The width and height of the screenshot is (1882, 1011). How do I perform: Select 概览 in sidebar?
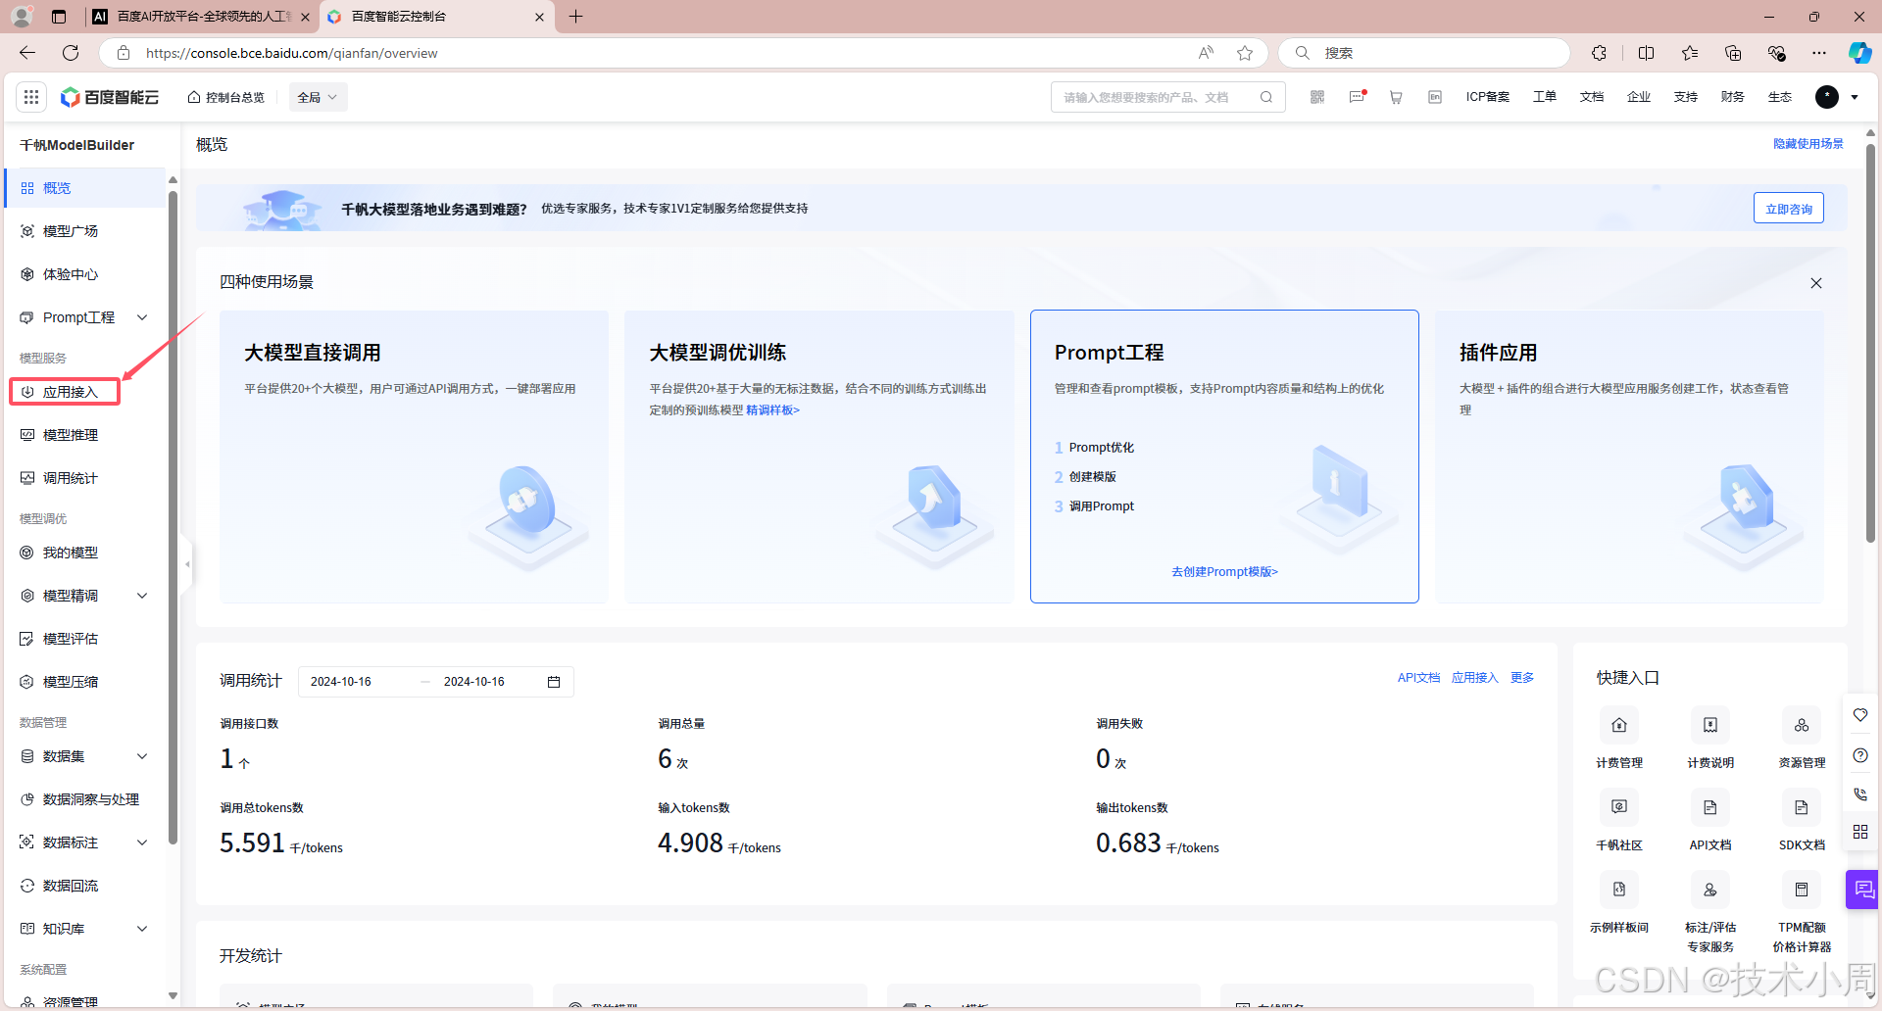(x=86, y=188)
